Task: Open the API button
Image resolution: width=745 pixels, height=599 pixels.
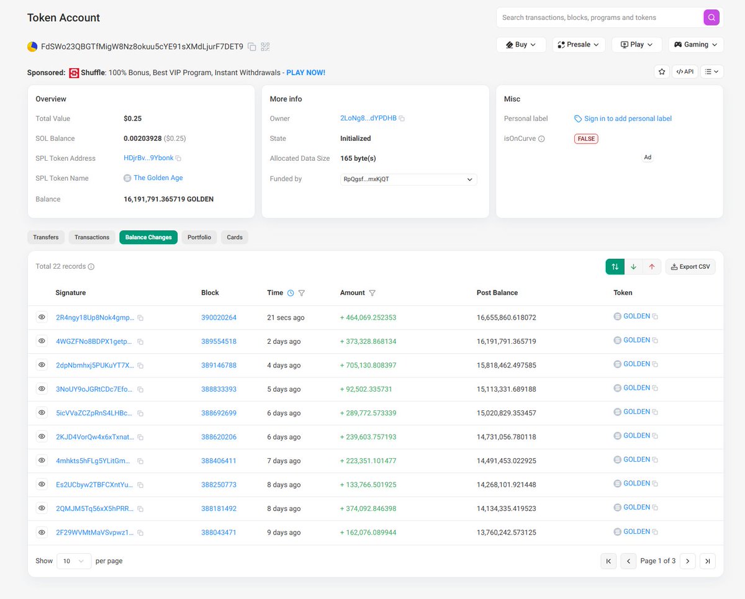Action: pyautogui.click(x=685, y=72)
